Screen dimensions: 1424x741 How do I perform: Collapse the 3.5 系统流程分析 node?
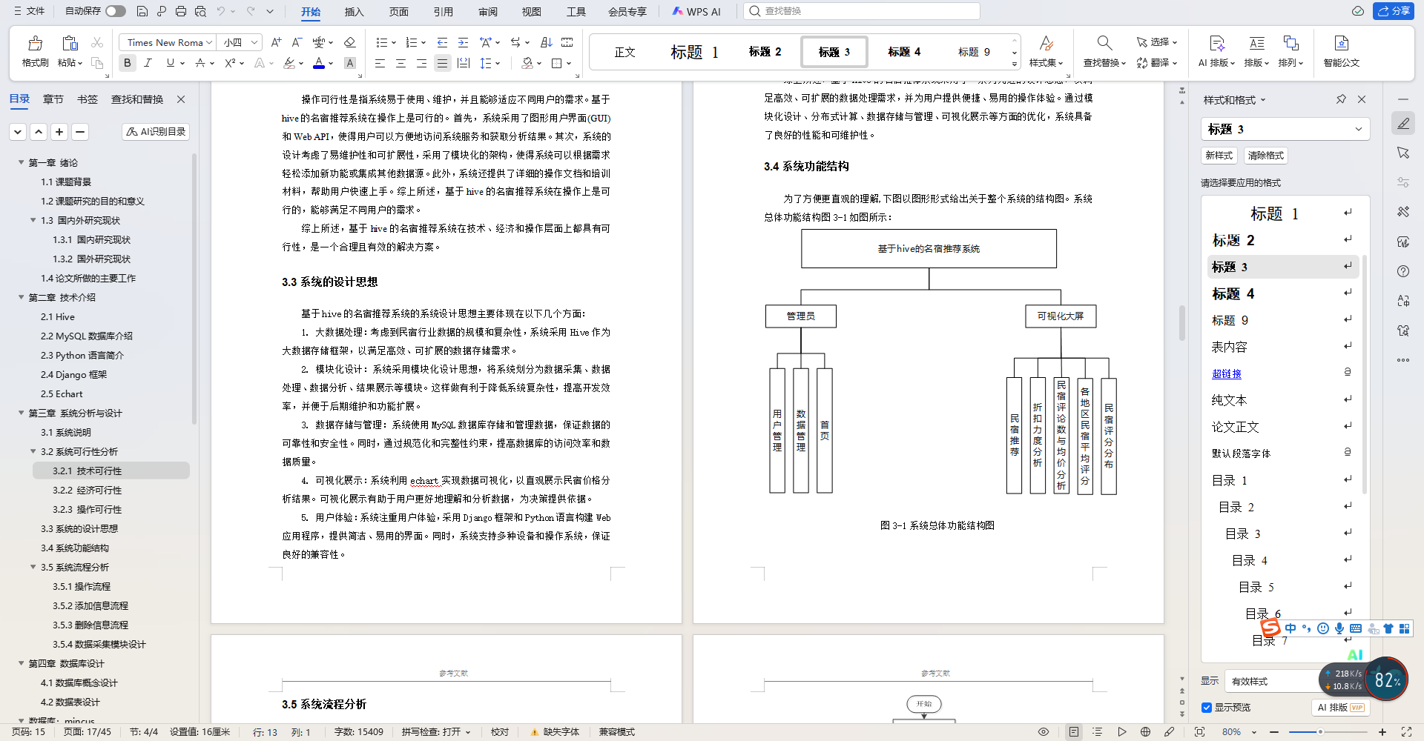[33, 567]
